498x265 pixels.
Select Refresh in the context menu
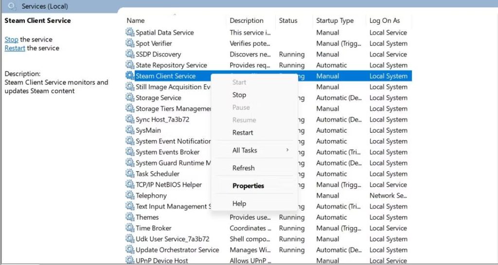(243, 168)
